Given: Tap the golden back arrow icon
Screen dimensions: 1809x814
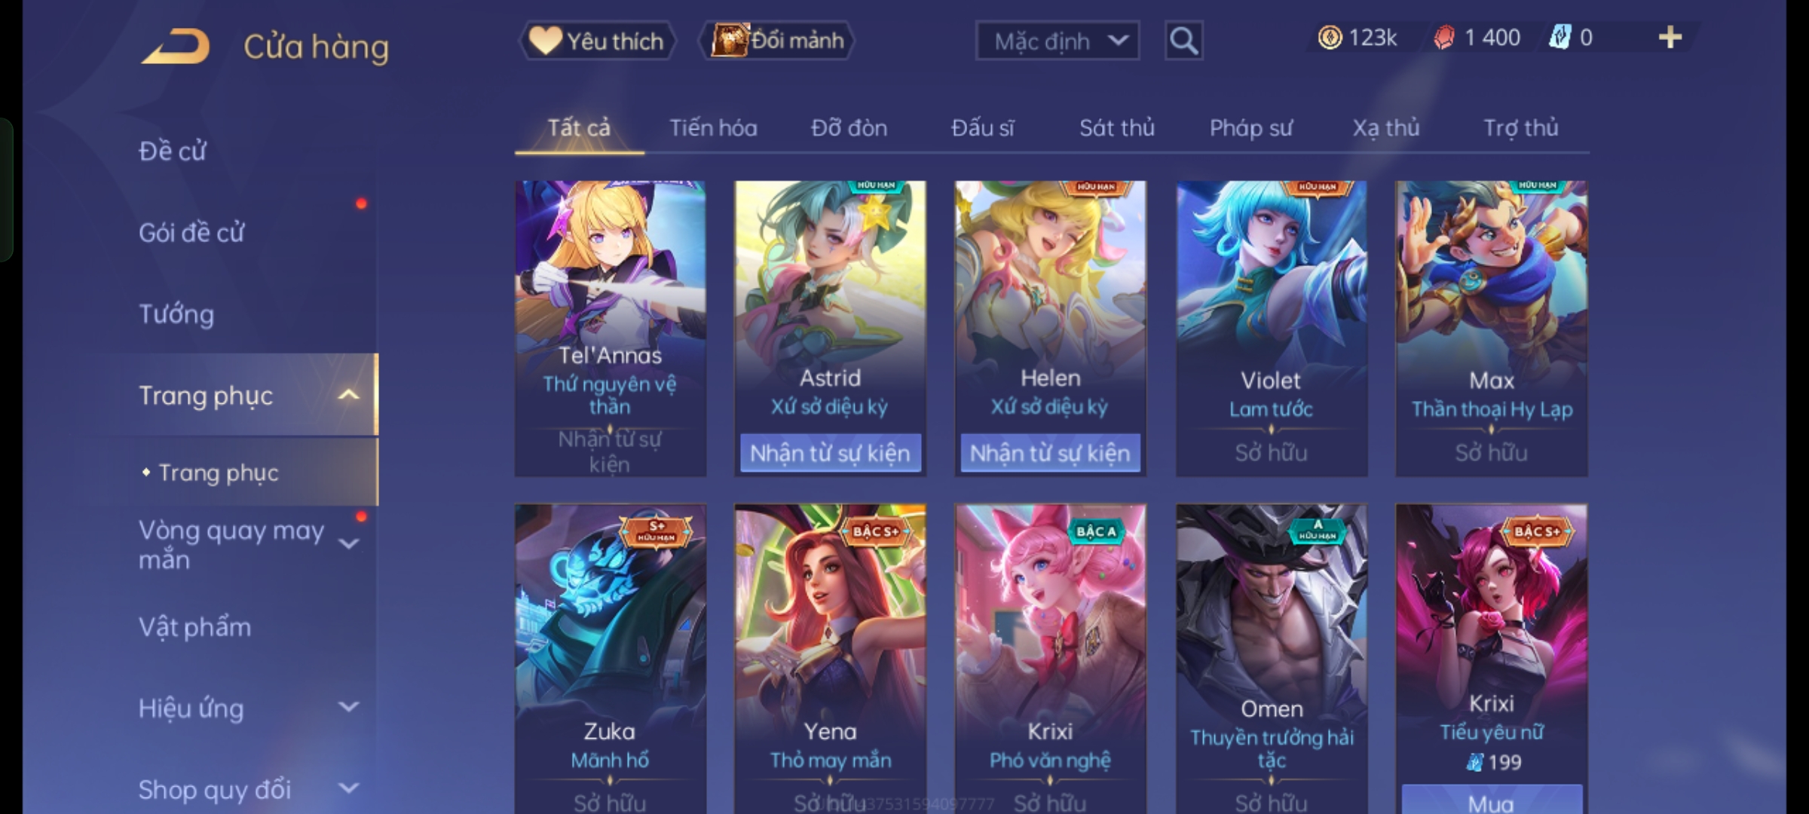Looking at the screenshot, I should (175, 46).
